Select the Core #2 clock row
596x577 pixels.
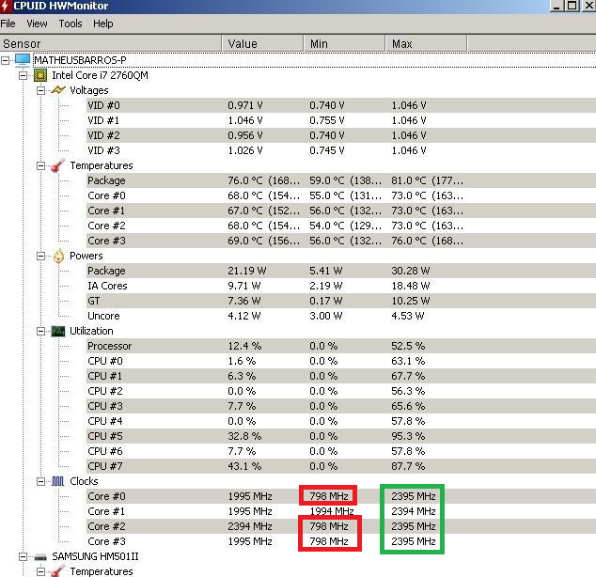pos(341,526)
